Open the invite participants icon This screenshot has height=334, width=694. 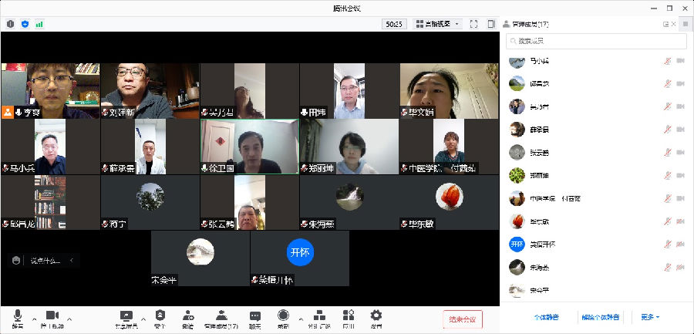[187, 315]
